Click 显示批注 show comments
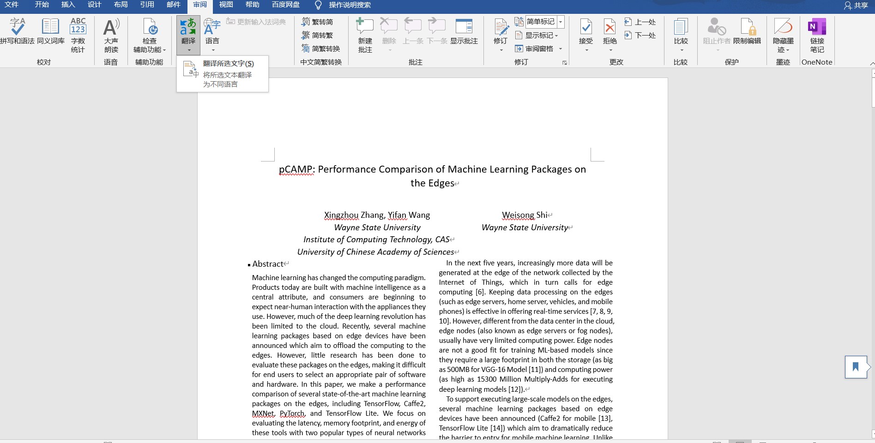The height and width of the screenshot is (443, 875). (x=464, y=31)
